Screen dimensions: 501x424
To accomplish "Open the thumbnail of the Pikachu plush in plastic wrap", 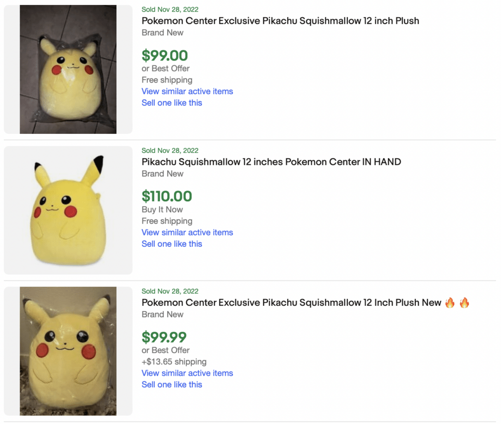I will pyautogui.click(x=68, y=68).
